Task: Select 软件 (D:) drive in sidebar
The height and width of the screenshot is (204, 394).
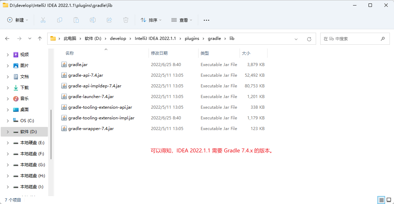Action: (24, 132)
